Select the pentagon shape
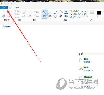The width and height of the screenshot is (104, 95). [x=71, y=17]
